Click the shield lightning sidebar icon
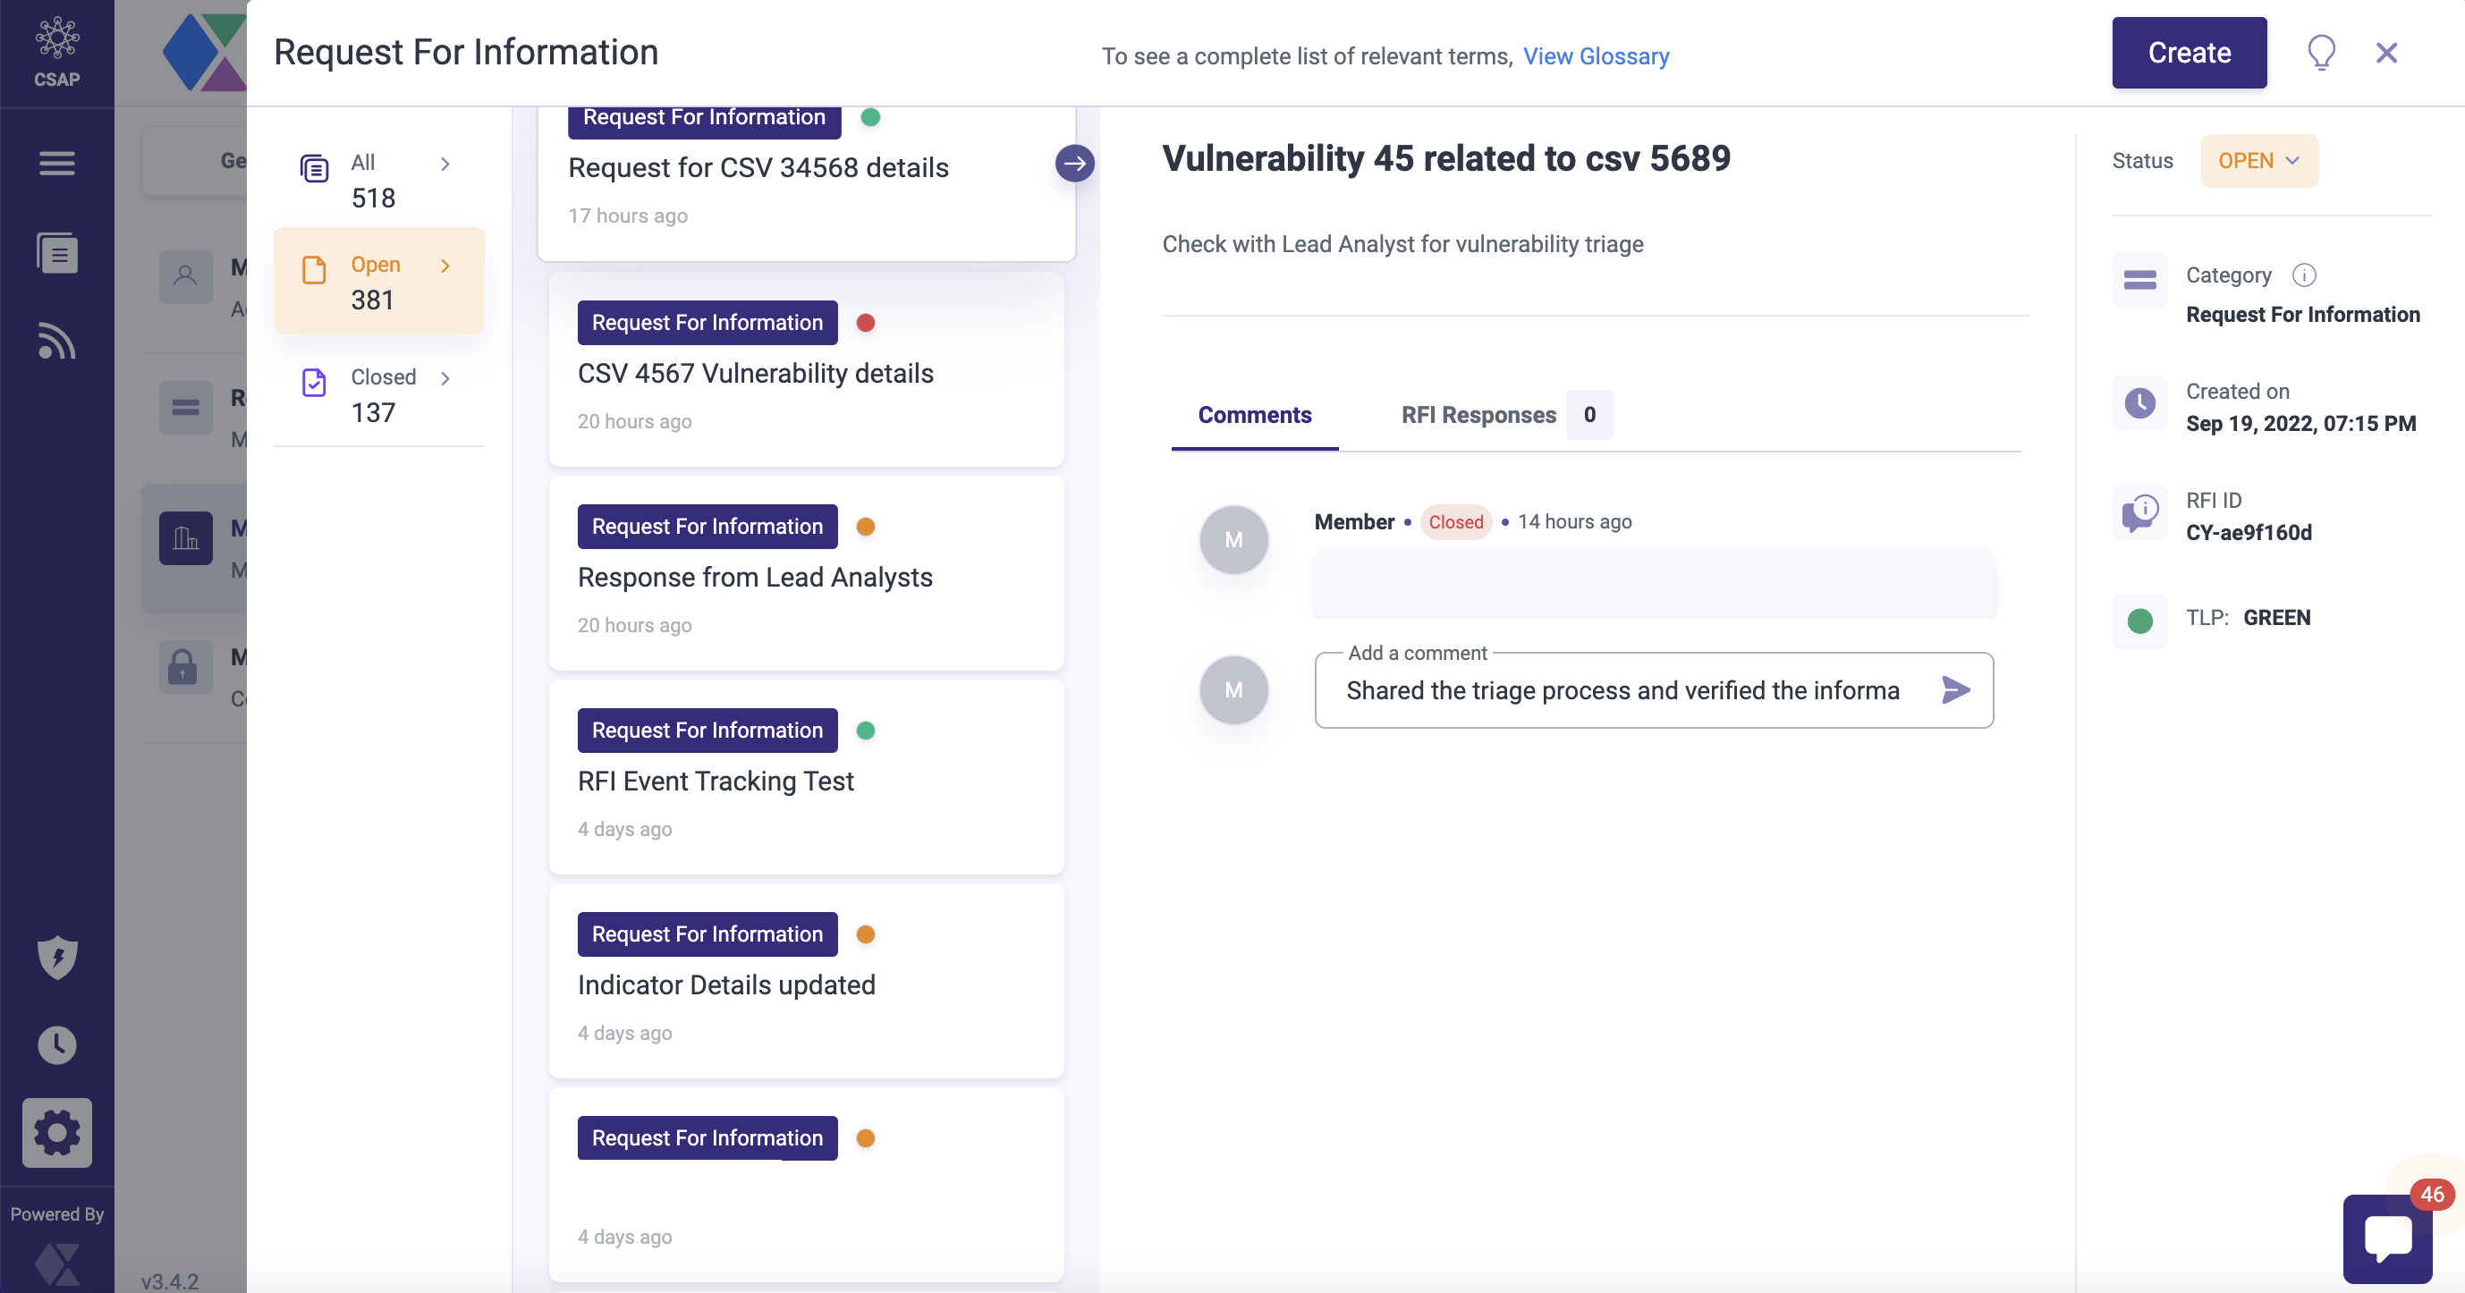The width and height of the screenshot is (2465, 1293). click(56, 957)
